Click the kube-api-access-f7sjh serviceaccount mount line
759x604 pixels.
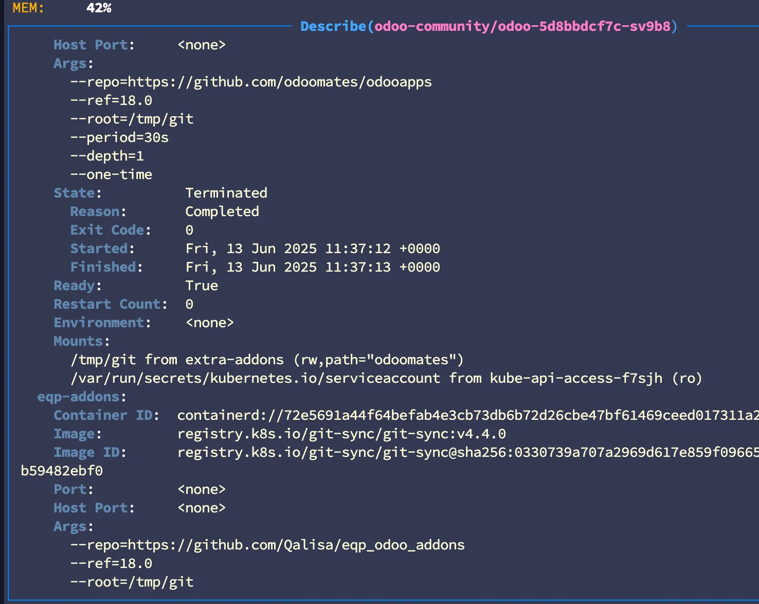point(386,378)
